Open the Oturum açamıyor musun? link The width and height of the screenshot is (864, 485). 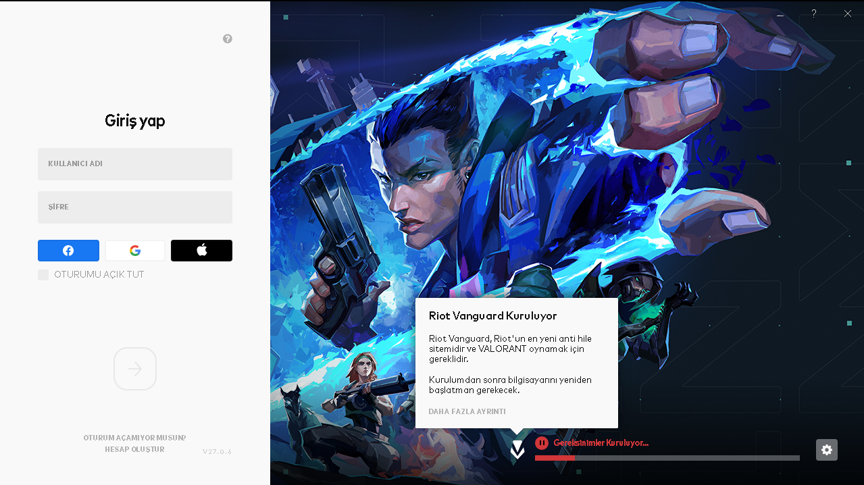click(134, 438)
